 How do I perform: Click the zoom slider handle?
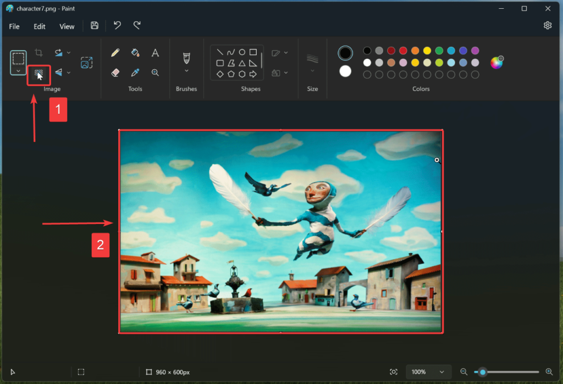[483, 372]
